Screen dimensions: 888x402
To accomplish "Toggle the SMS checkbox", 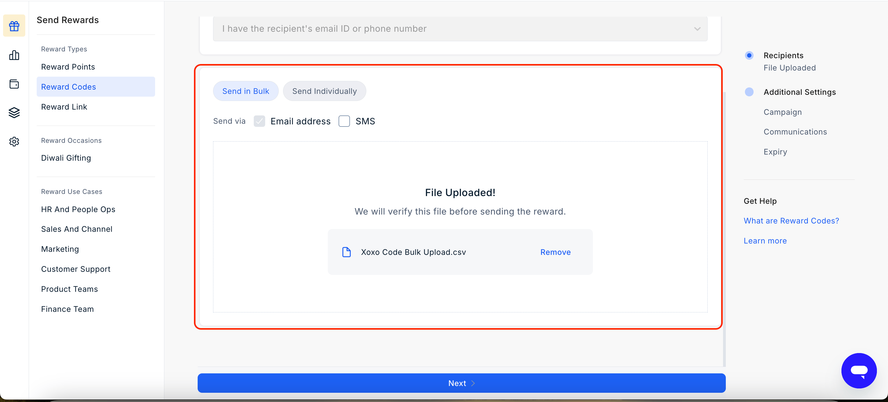I will (344, 121).
